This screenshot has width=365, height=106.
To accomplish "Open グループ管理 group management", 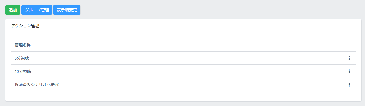I will 37,10.
